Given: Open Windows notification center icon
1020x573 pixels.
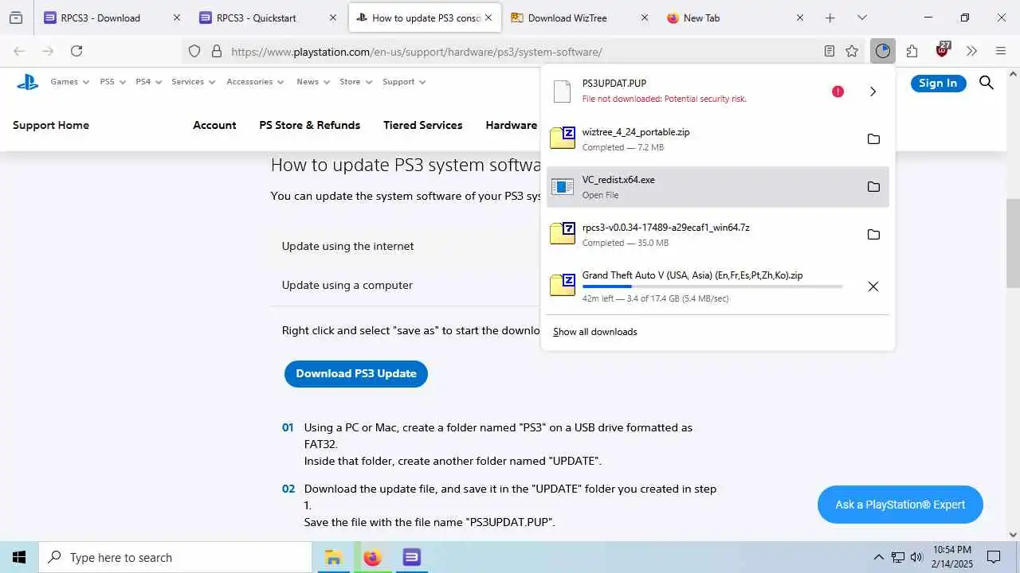Looking at the screenshot, I should pyautogui.click(x=994, y=557).
